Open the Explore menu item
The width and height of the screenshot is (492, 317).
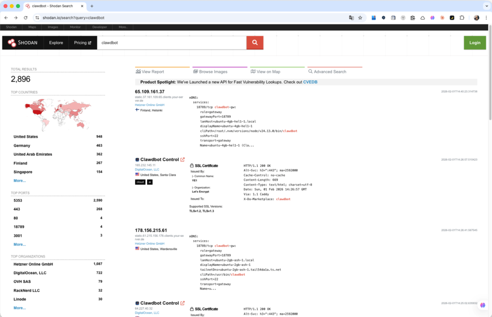tap(56, 43)
